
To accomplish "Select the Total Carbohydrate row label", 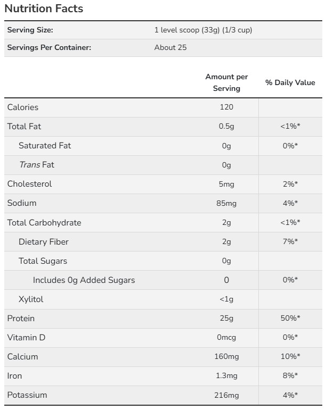I will tap(44, 223).
